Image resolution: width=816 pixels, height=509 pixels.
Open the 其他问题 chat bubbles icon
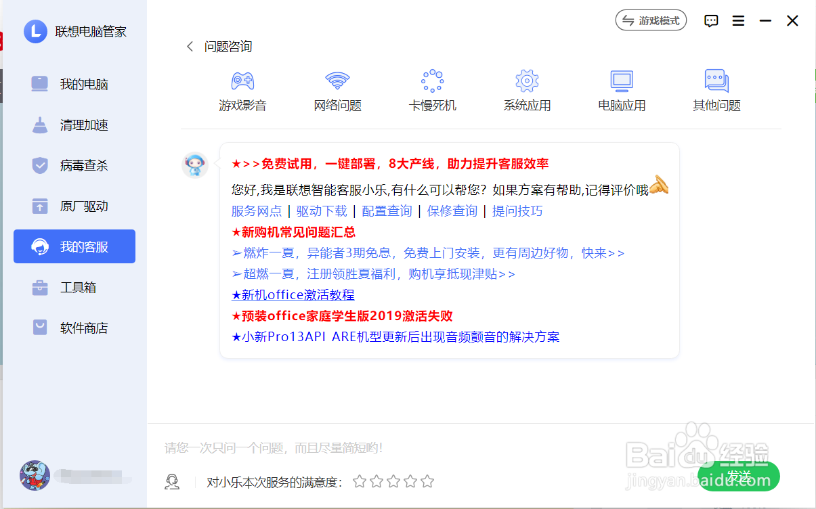(x=716, y=81)
